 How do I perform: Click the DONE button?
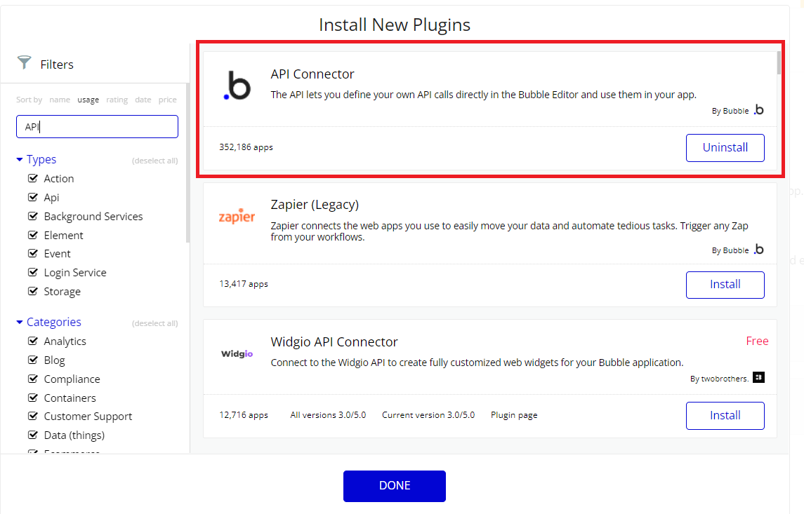point(395,486)
